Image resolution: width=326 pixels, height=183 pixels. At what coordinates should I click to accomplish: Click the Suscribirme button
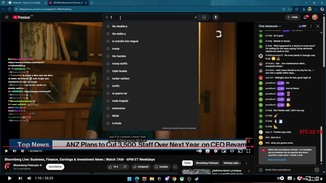55,167
